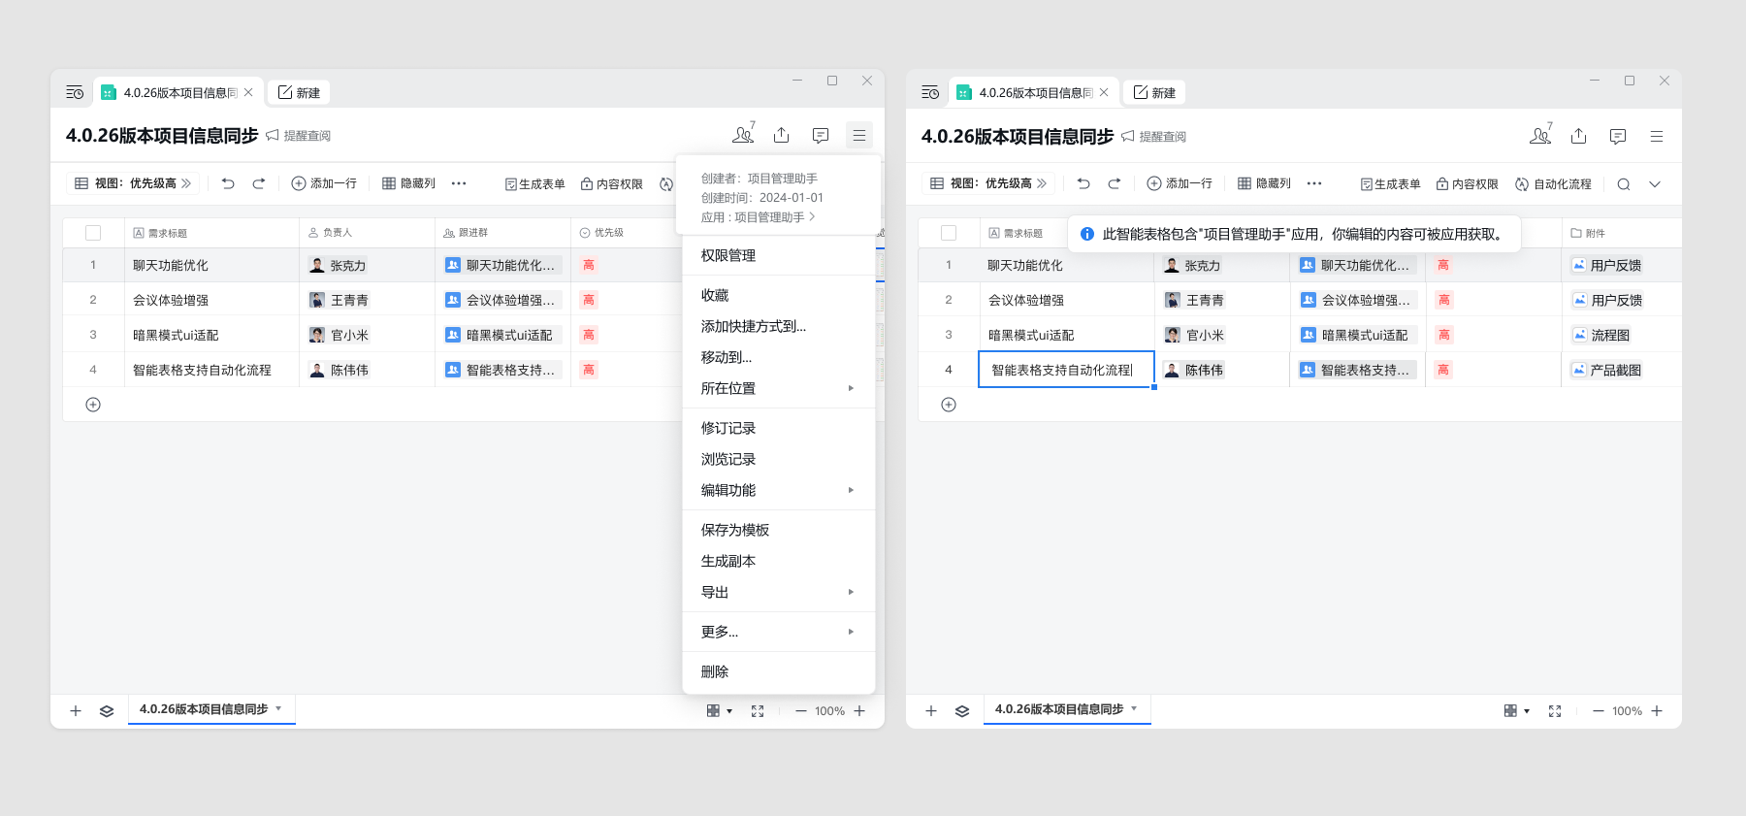Click 生成表单 in the left window toolbar
Screen dimensions: 1746x816
[x=534, y=184]
